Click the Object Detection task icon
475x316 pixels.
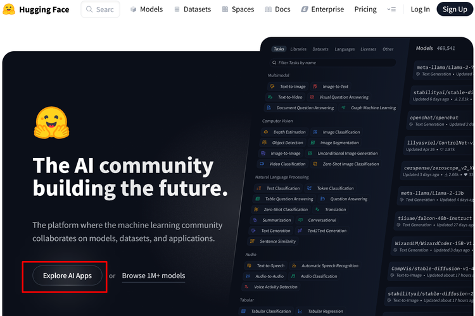point(265,142)
